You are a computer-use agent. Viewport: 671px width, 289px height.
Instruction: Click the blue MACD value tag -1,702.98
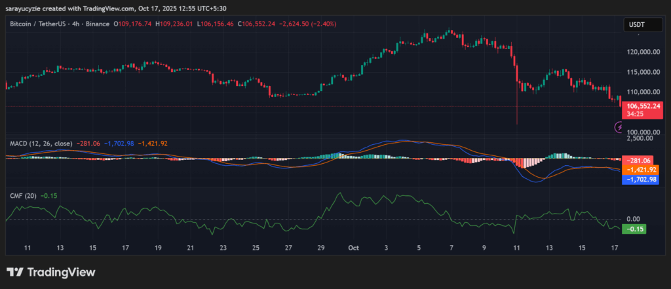tap(638, 178)
